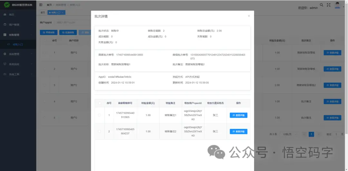
Task: Close the 批次详情 dialog with the X
Action: click(x=249, y=16)
